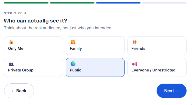The height and width of the screenshot is (105, 192).
Task: Click the purple silhouettes Private Group icon
Action: (x=11, y=64)
